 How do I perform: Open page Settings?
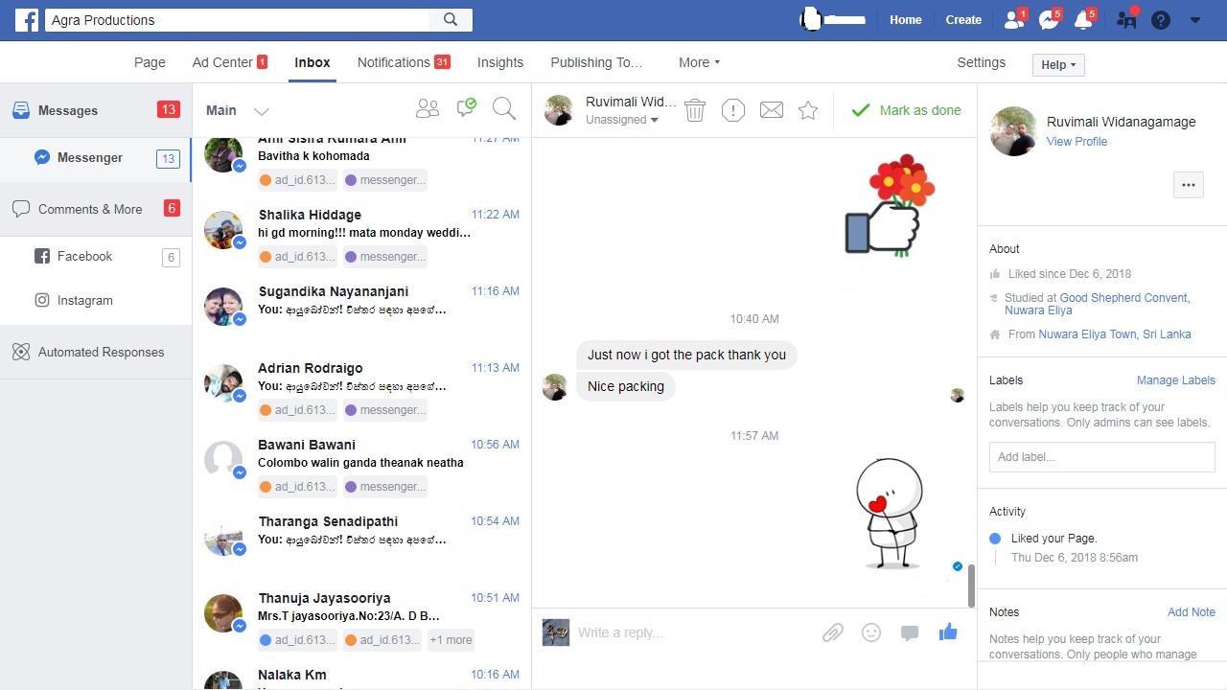pyautogui.click(x=982, y=62)
